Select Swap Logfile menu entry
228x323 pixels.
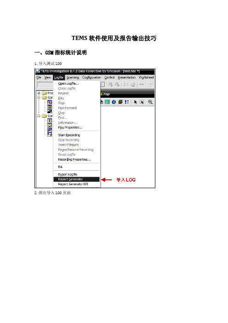point(77,155)
